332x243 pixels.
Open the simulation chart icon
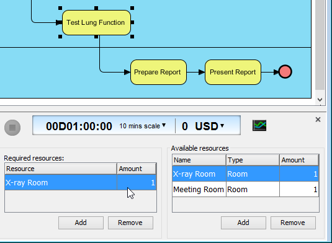tap(259, 125)
